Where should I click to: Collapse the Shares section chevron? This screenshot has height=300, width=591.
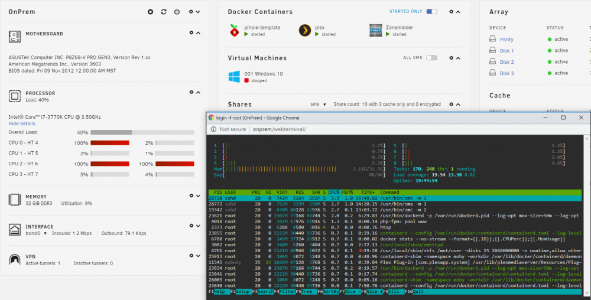click(459, 105)
